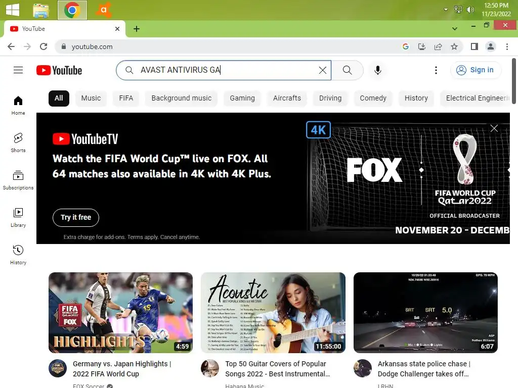Select the History filter chip
Image resolution: width=518 pixels, height=388 pixels.
pos(416,99)
